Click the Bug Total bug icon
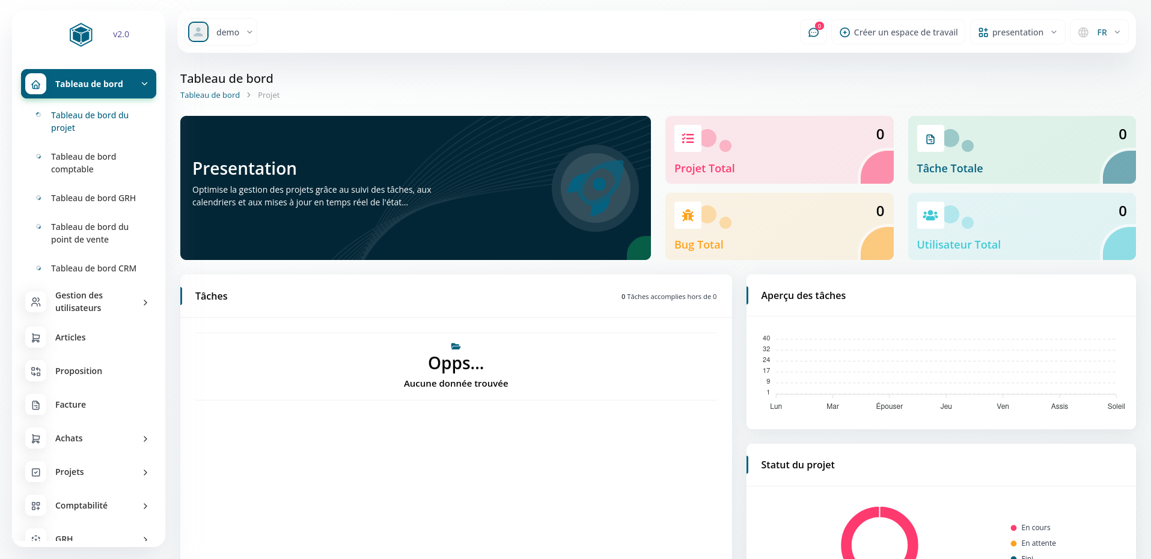Viewport: 1151px width, 559px height. pyautogui.click(x=688, y=216)
